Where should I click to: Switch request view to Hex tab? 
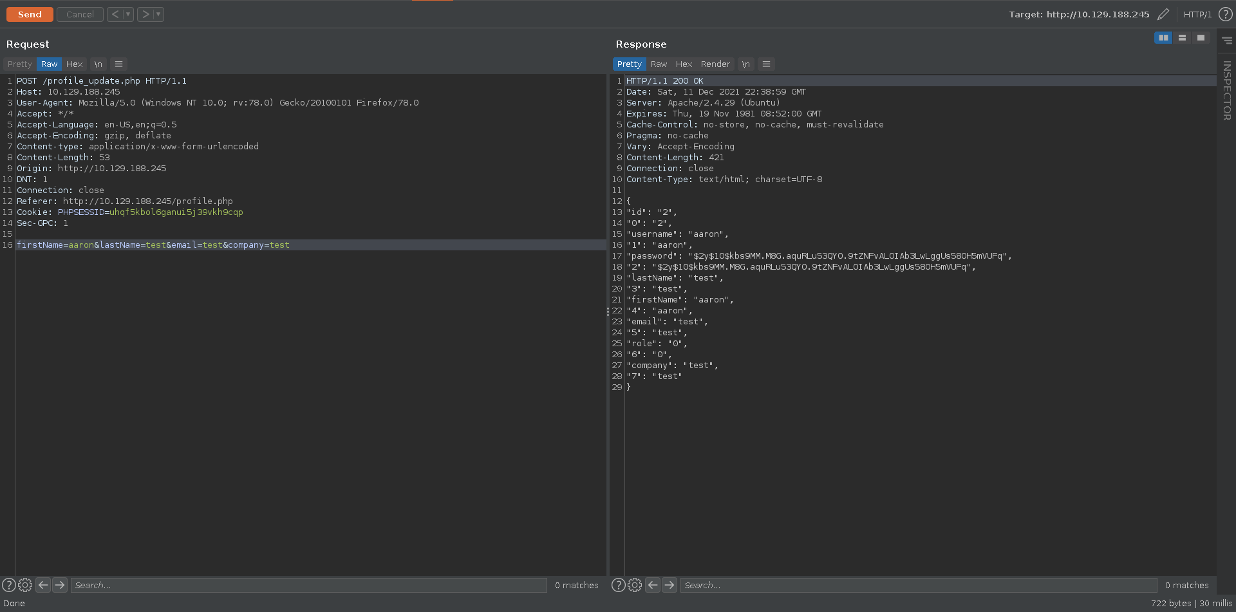[x=74, y=64]
